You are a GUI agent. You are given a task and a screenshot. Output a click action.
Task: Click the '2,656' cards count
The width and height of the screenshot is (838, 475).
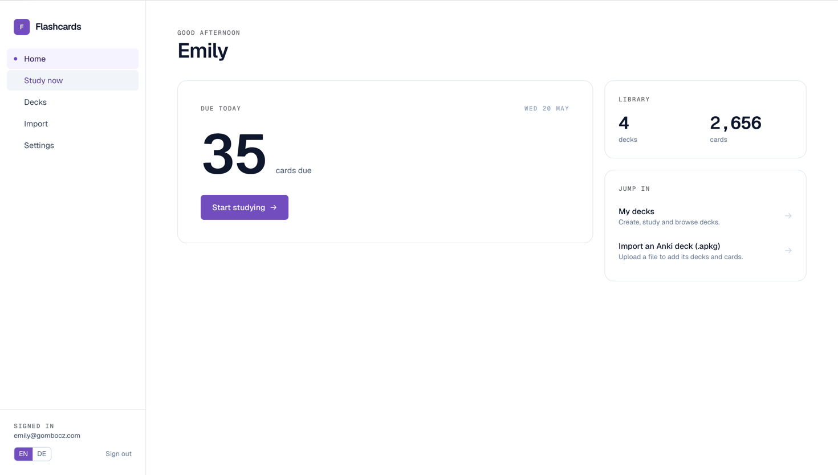click(735, 123)
